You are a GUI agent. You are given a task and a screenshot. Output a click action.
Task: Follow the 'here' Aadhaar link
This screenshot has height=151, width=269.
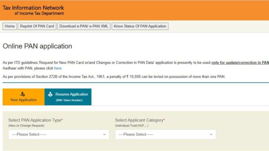pos(58,68)
